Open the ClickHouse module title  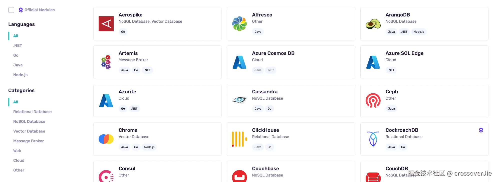coord(266,130)
